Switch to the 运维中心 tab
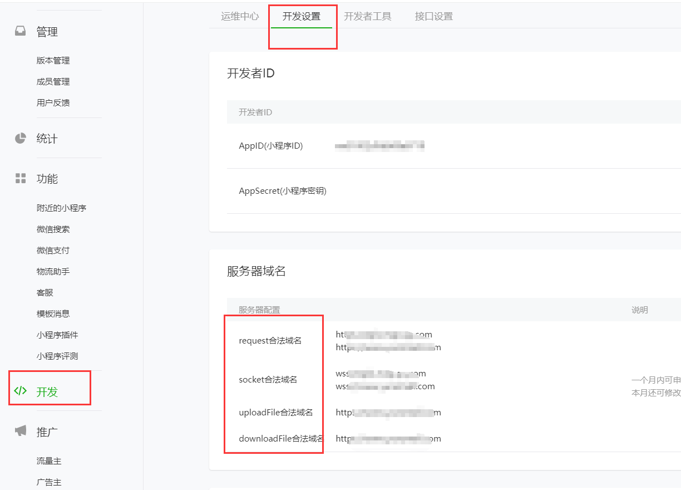 pos(240,16)
